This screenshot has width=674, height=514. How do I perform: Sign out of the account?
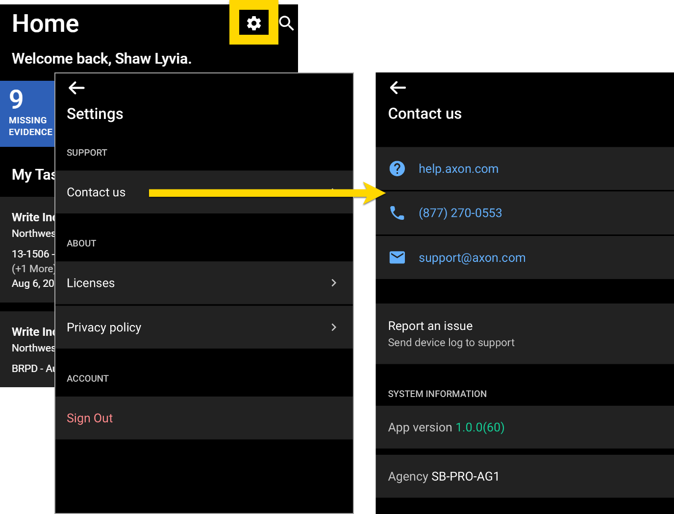point(90,418)
